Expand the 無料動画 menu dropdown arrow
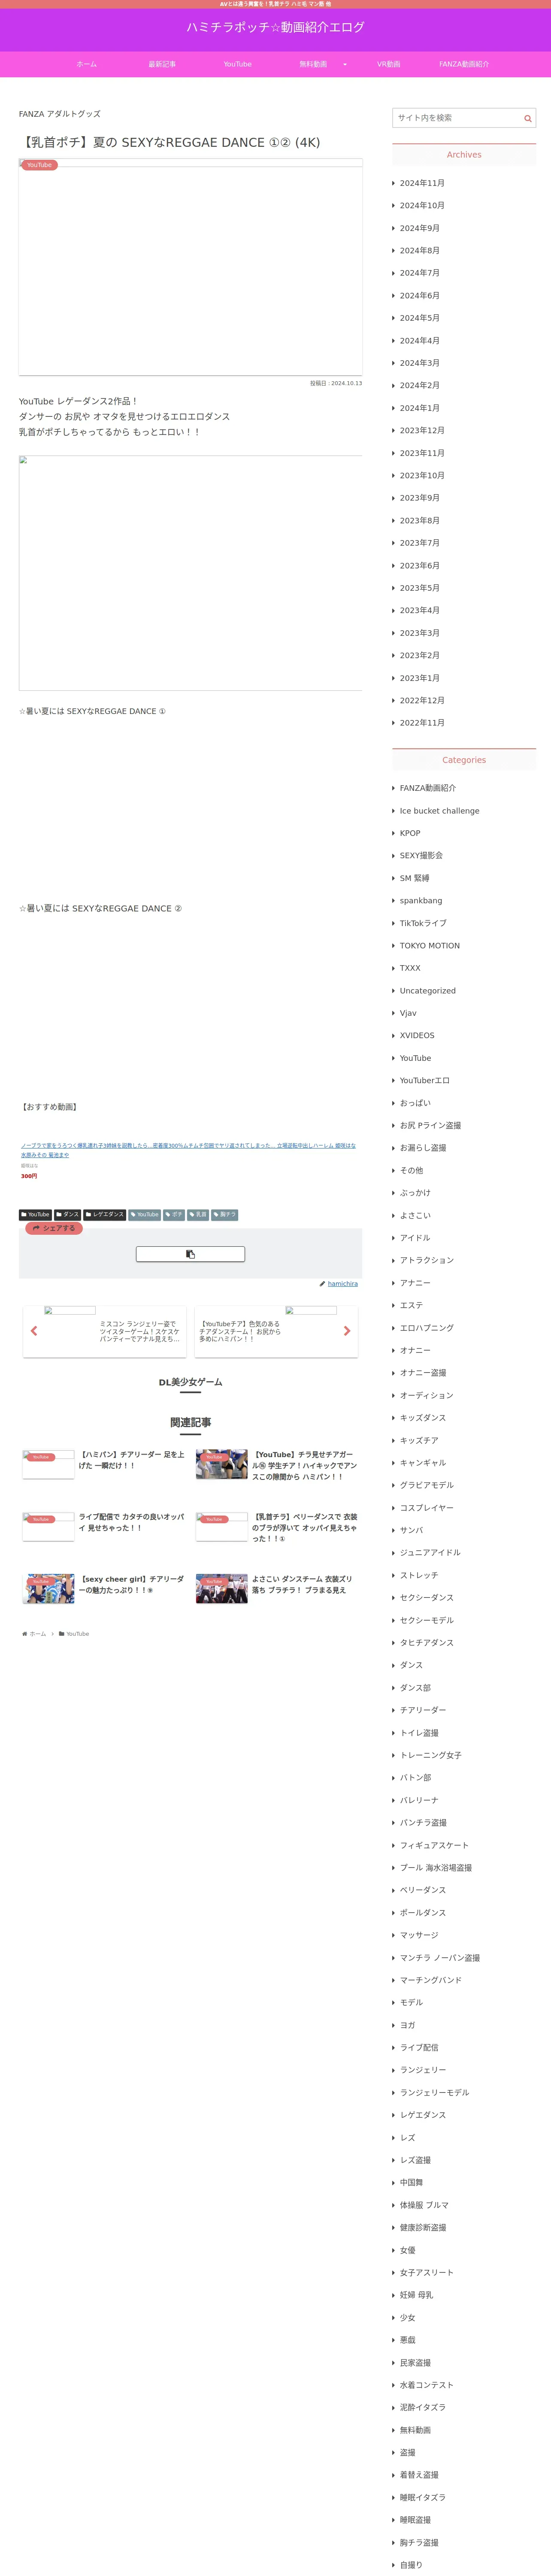Viewport: 551px width, 2576px height. pyautogui.click(x=345, y=64)
